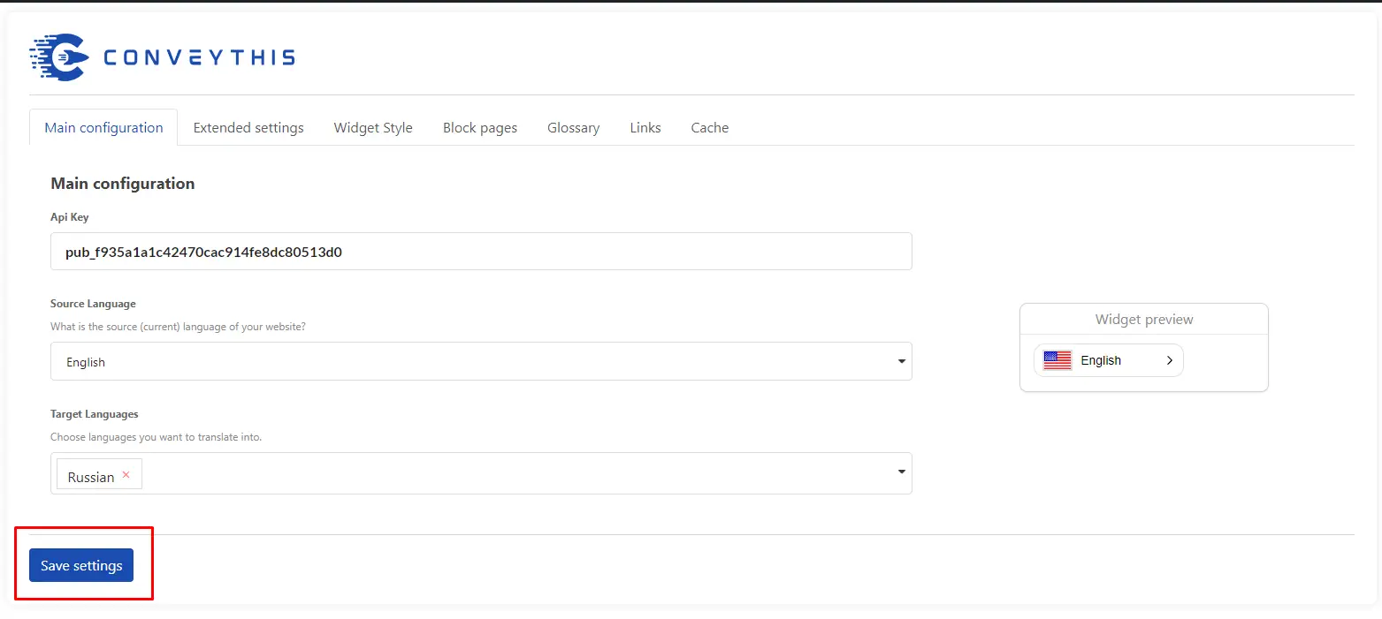Select the Block pages tab
Screen dimensions: 1382x619
pyautogui.click(x=480, y=128)
